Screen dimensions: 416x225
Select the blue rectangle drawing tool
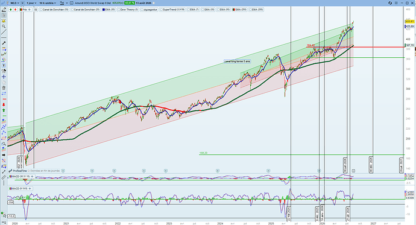(4, 93)
